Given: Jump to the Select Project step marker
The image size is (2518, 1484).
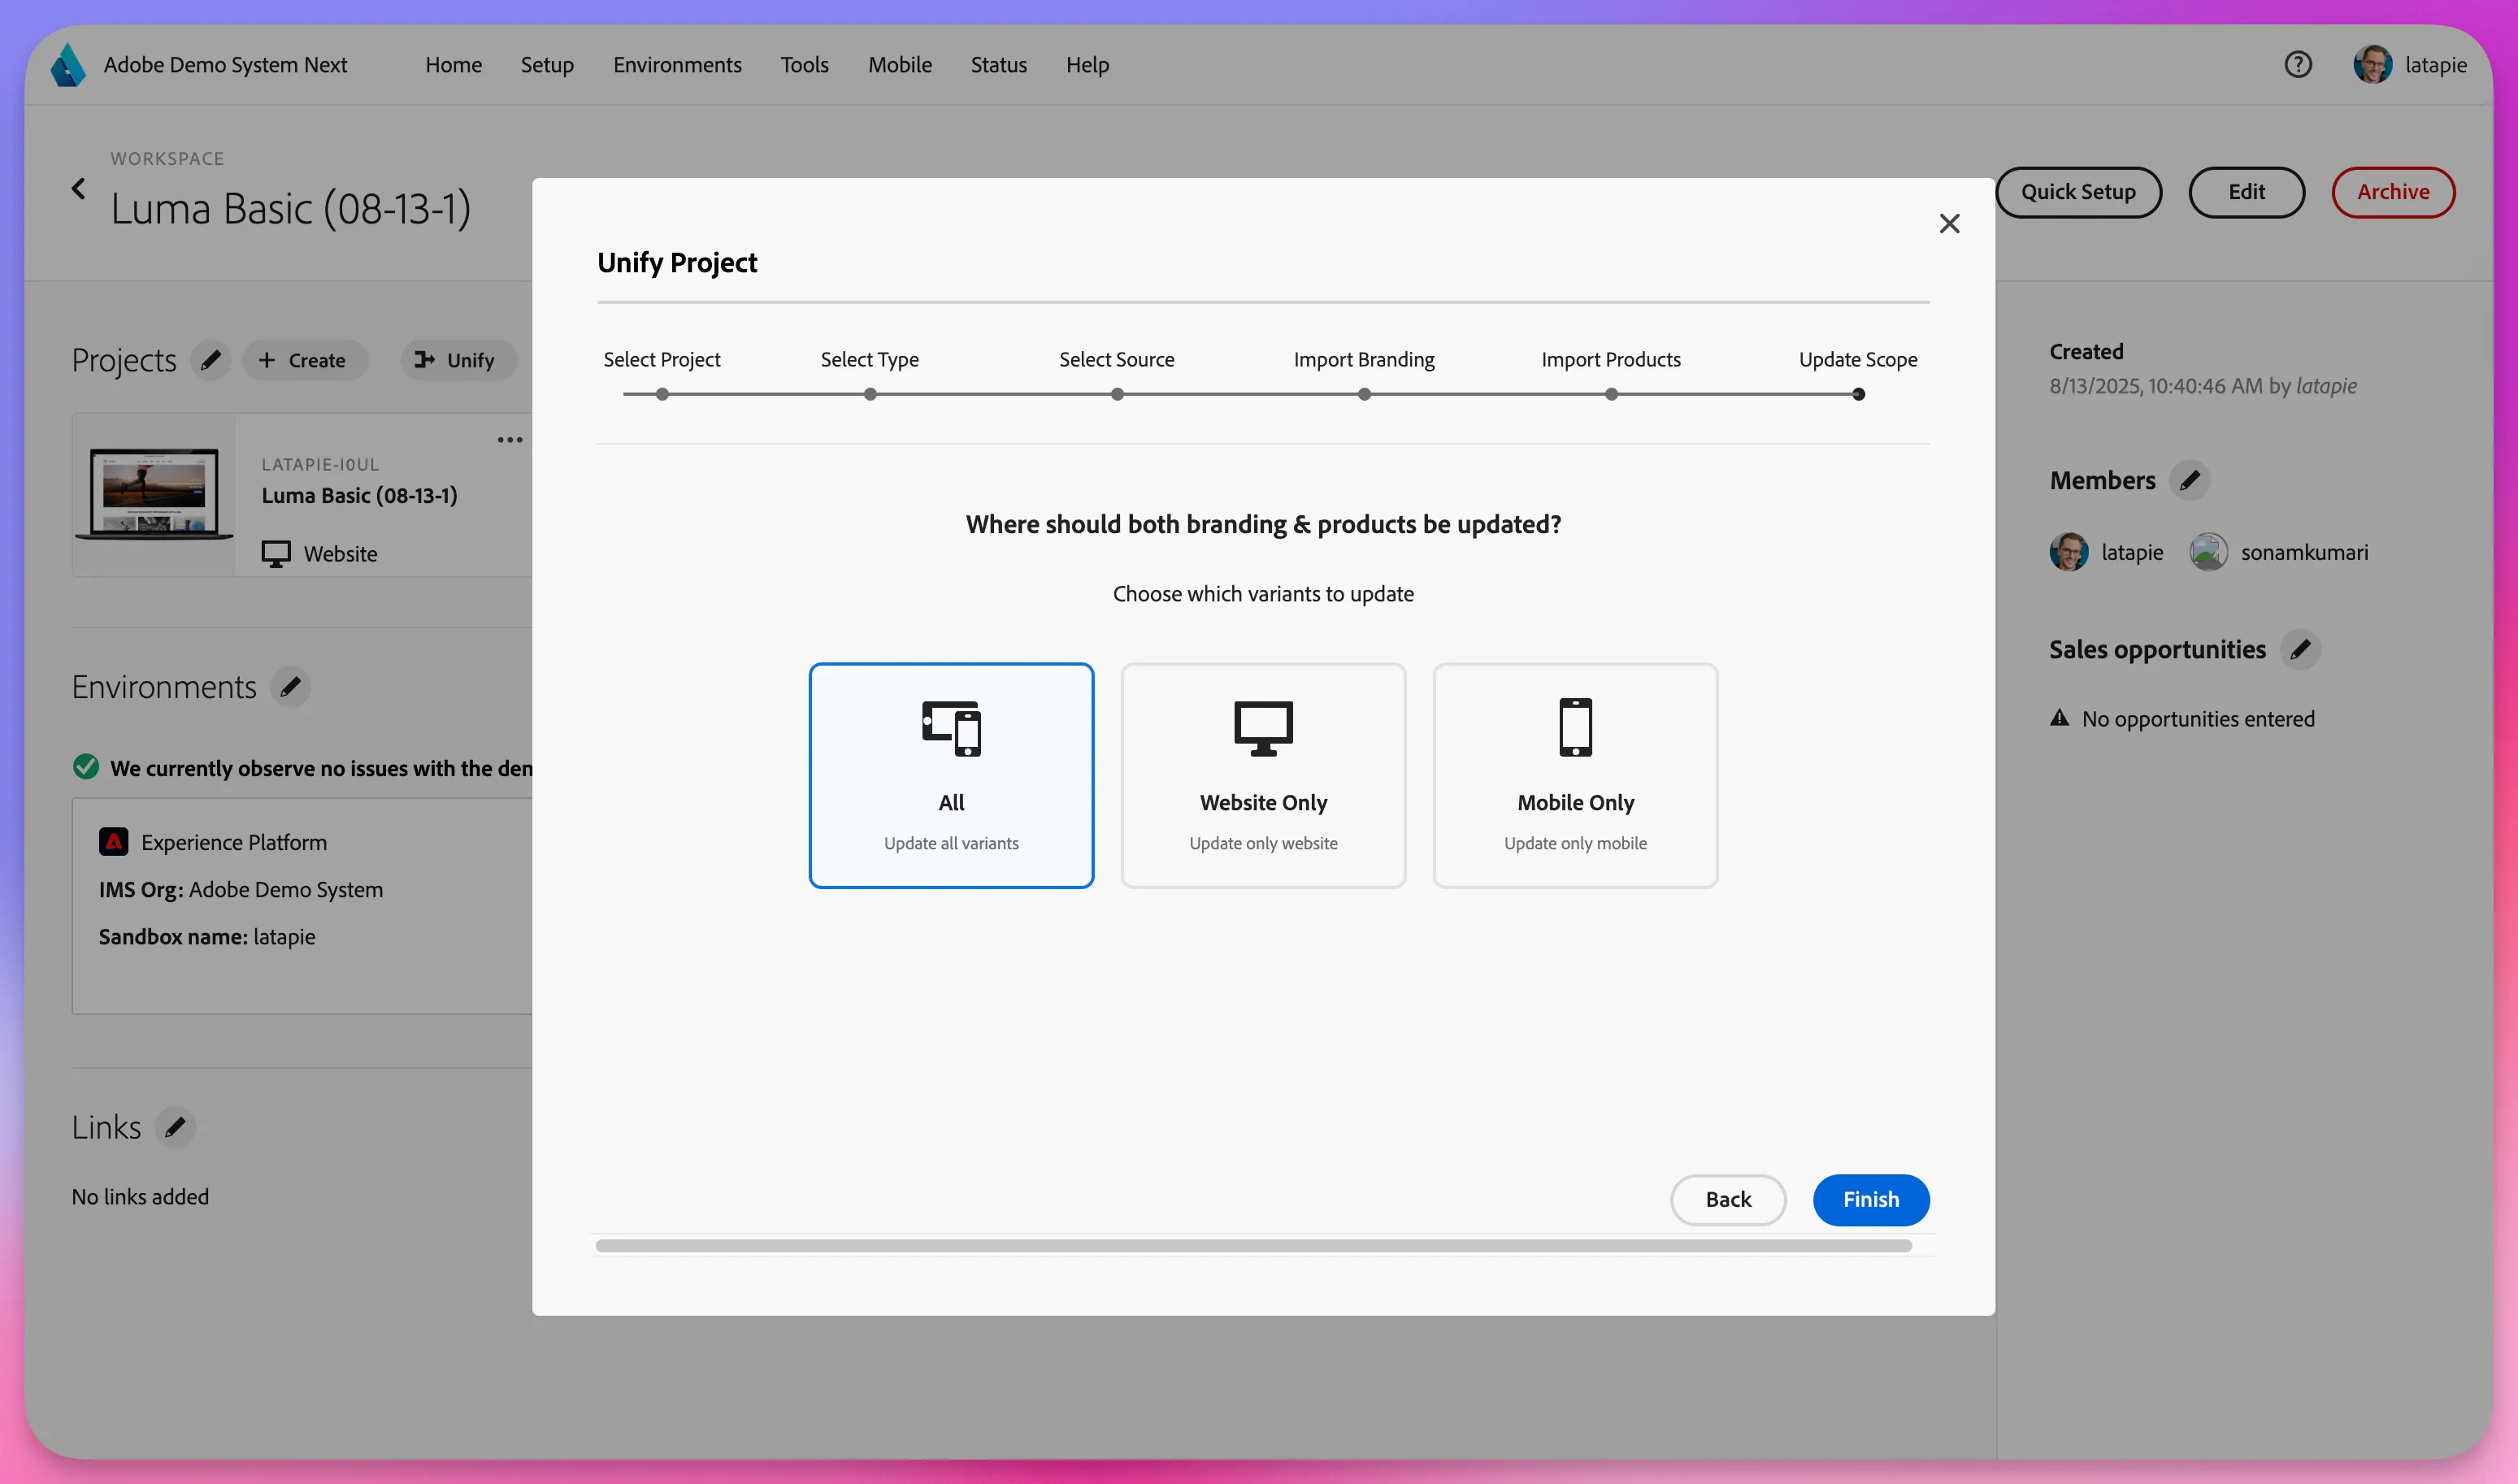Looking at the screenshot, I should click(x=662, y=394).
